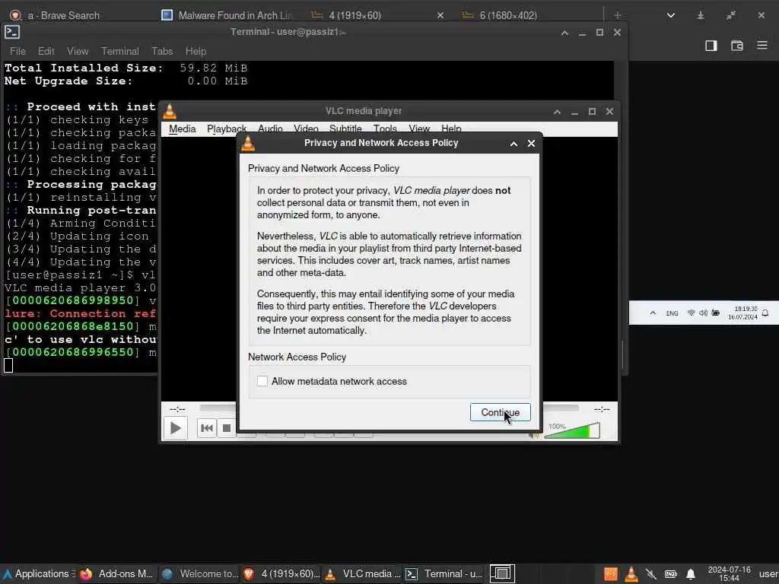Switch to Terminal taskbar item
Viewport: 779px width, 584px height.
[444, 573]
